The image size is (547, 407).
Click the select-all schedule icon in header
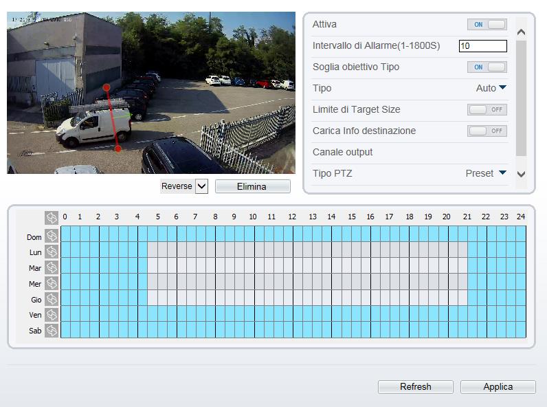pos(52,217)
